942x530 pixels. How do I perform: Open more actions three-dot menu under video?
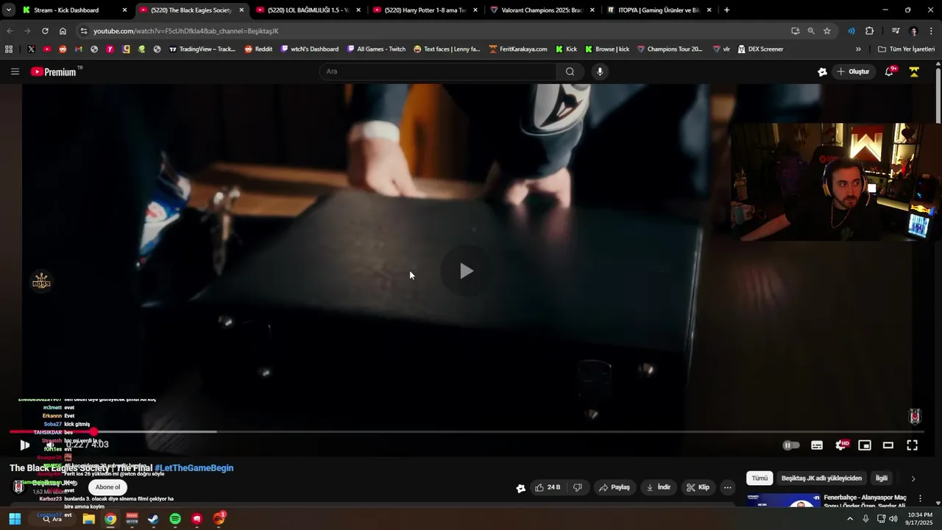click(x=727, y=487)
